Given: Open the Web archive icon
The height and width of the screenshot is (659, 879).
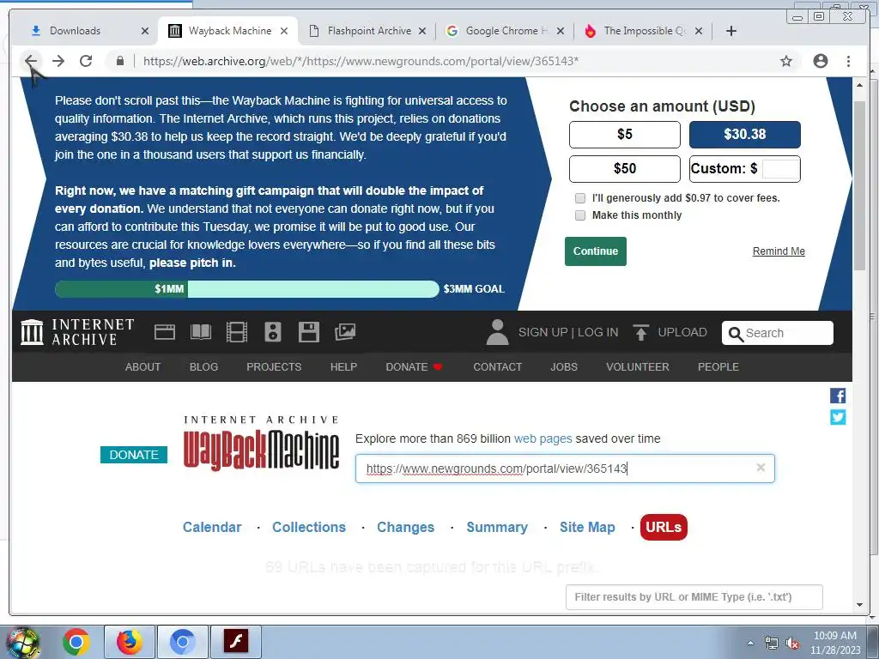Looking at the screenshot, I should (165, 332).
